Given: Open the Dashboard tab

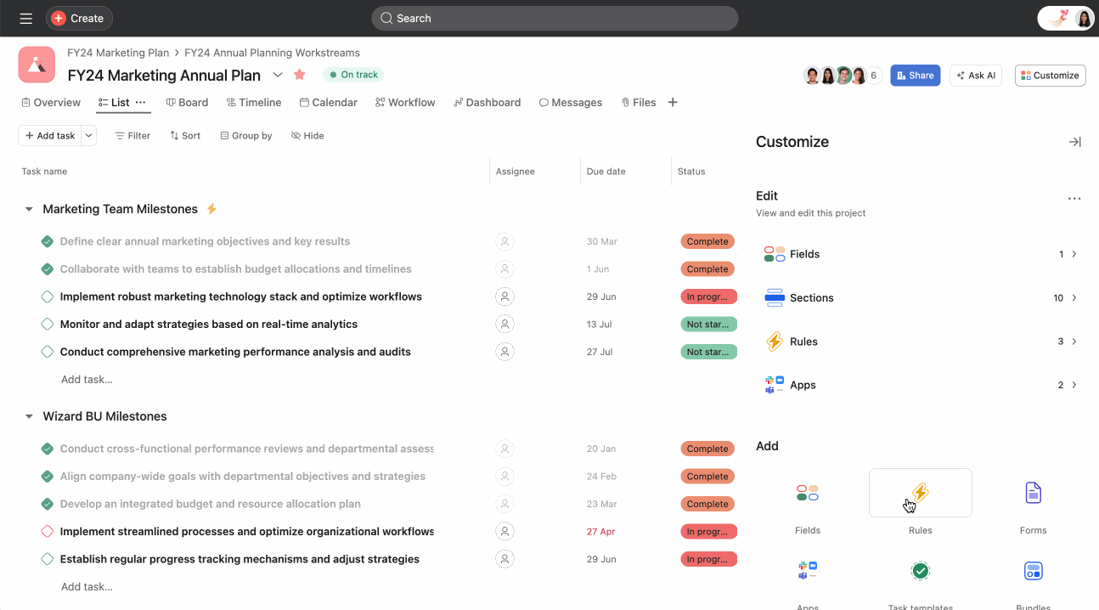Looking at the screenshot, I should (487, 103).
